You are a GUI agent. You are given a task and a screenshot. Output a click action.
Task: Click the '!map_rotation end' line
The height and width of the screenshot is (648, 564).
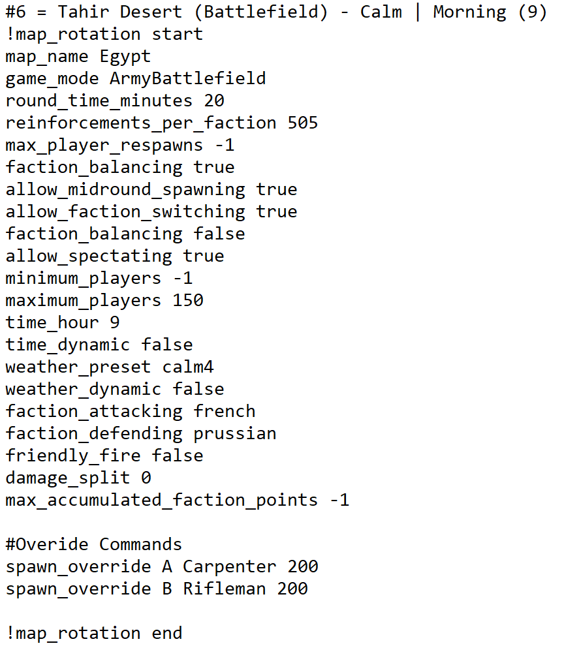94,633
